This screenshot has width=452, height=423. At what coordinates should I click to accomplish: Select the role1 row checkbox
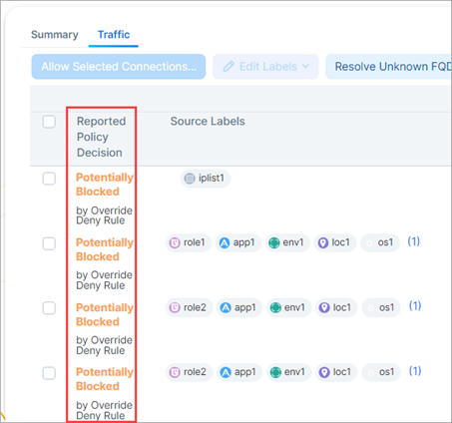pos(49,243)
